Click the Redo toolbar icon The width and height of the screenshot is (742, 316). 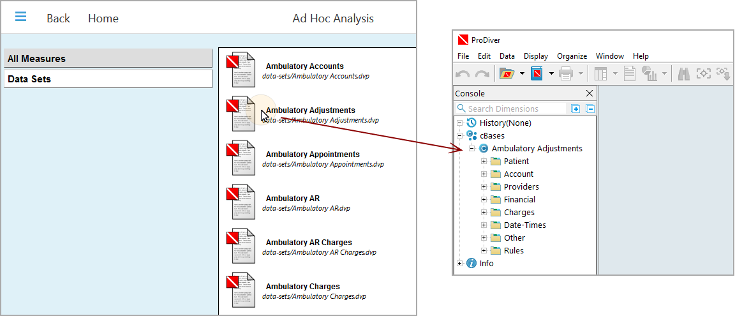(482, 73)
